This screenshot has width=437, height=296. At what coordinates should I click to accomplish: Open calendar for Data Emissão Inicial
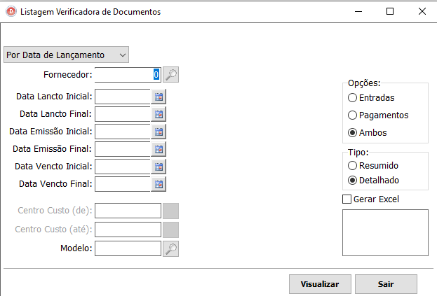pyautogui.click(x=159, y=131)
